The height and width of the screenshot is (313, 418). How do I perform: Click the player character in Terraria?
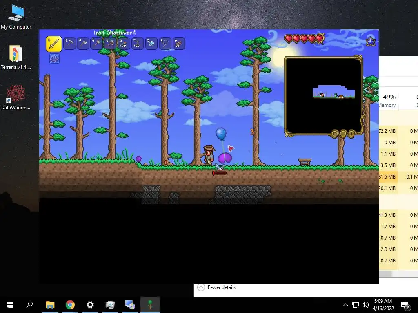click(209, 155)
